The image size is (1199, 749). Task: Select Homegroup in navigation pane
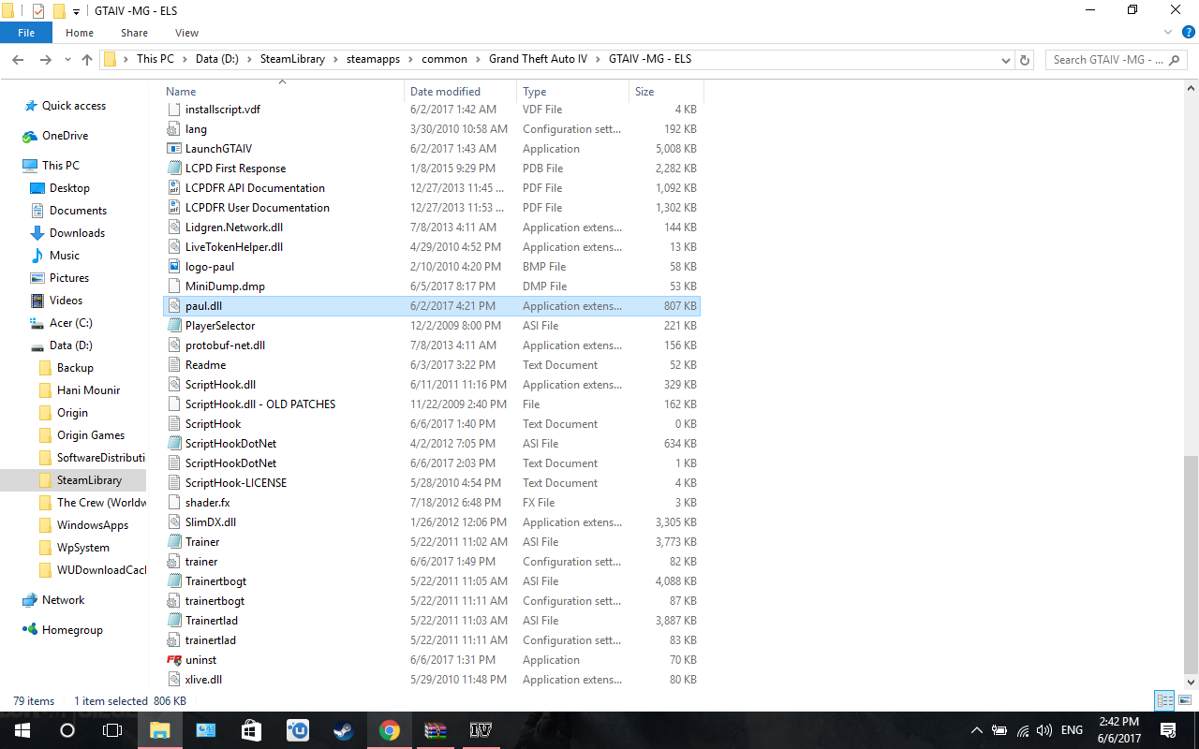[72, 630]
